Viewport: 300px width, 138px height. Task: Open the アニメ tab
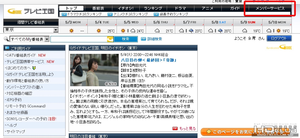208,8
